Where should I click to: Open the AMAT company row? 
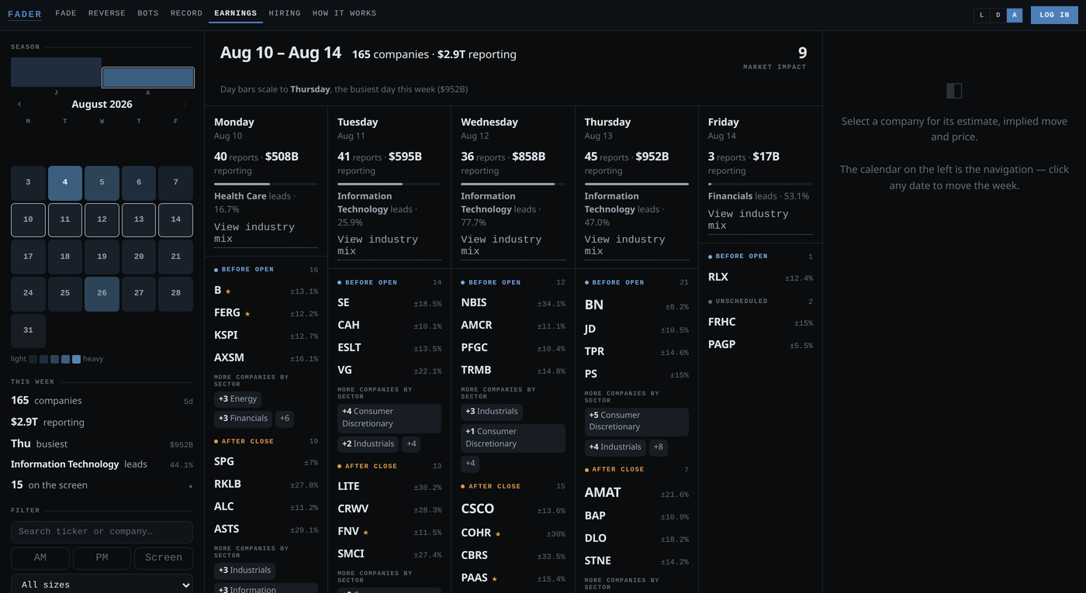click(636, 493)
